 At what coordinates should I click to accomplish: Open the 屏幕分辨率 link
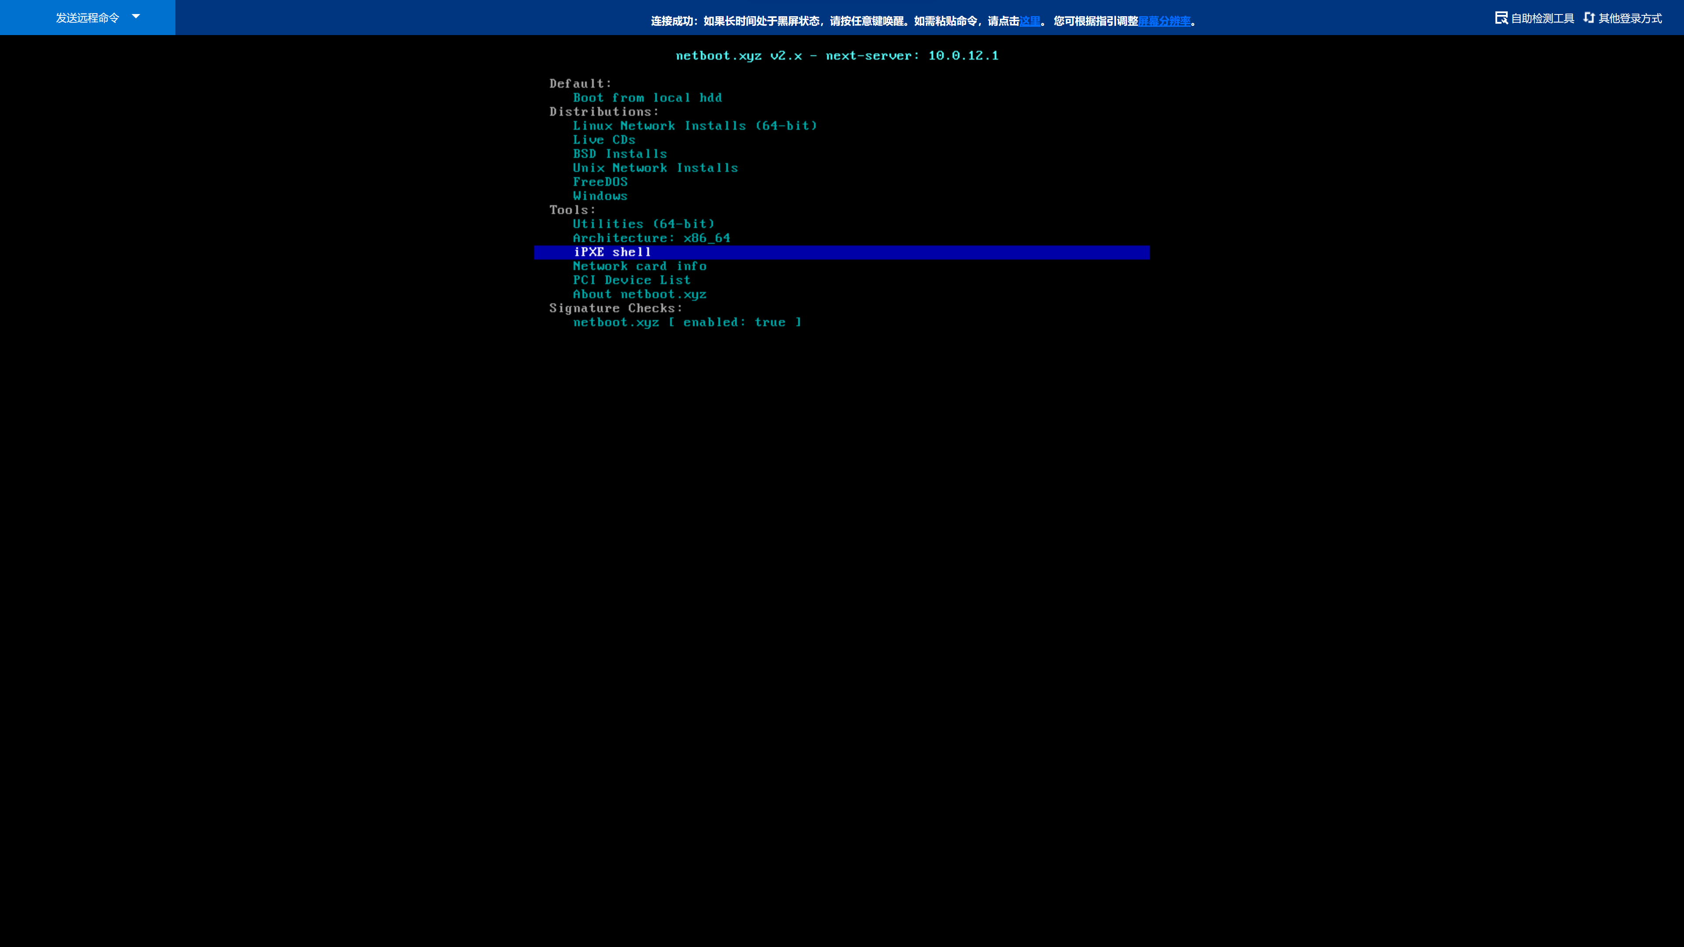pyautogui.click(x=1164, y=21)
